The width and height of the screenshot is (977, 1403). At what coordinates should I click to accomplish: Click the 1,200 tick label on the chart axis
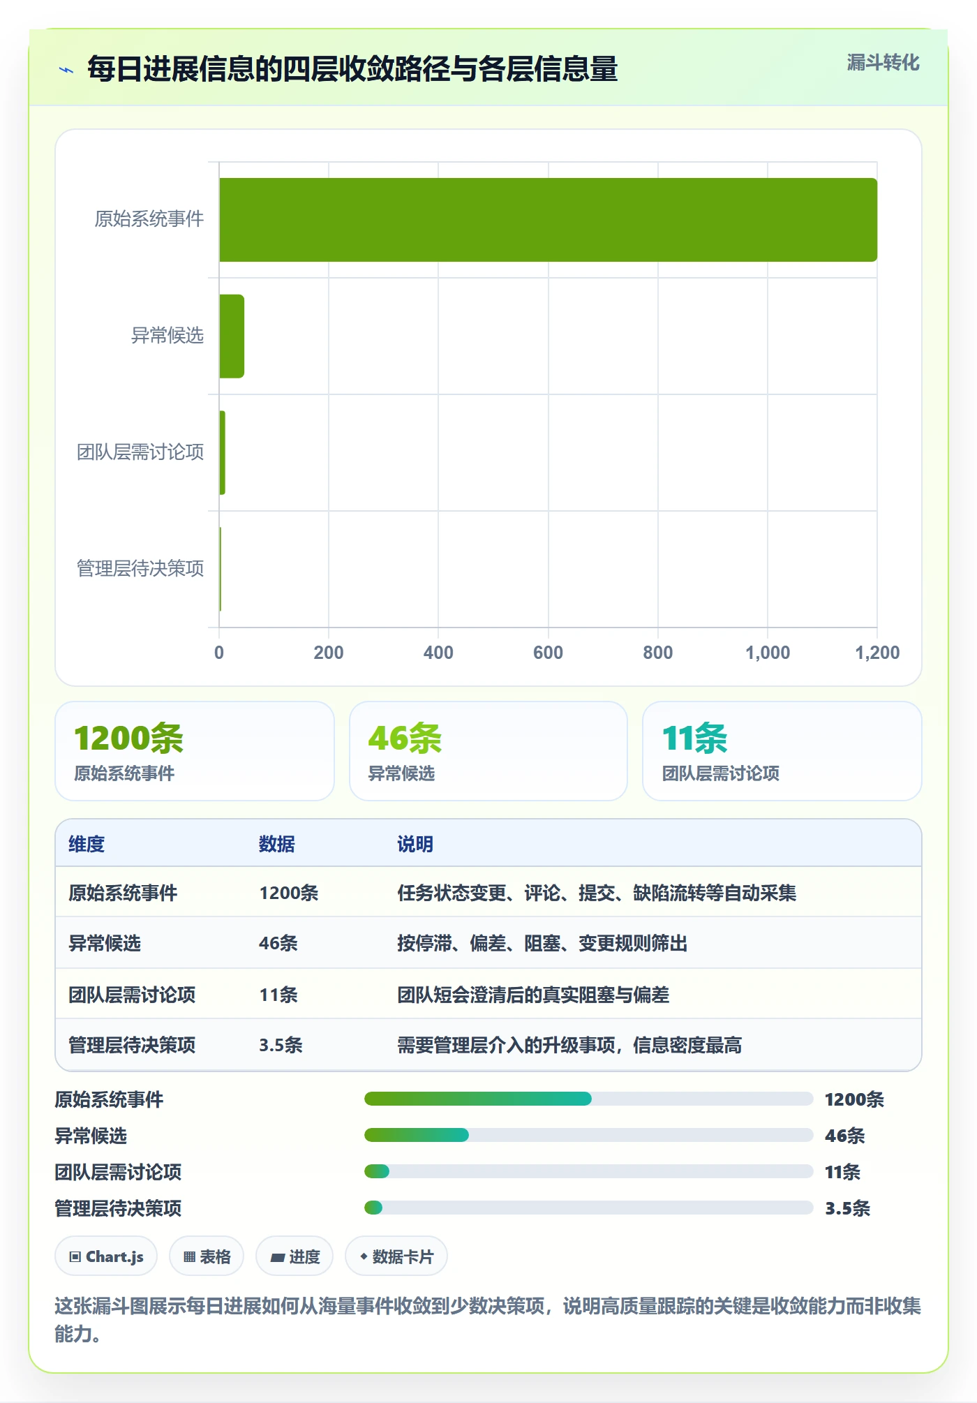(877, 653)
